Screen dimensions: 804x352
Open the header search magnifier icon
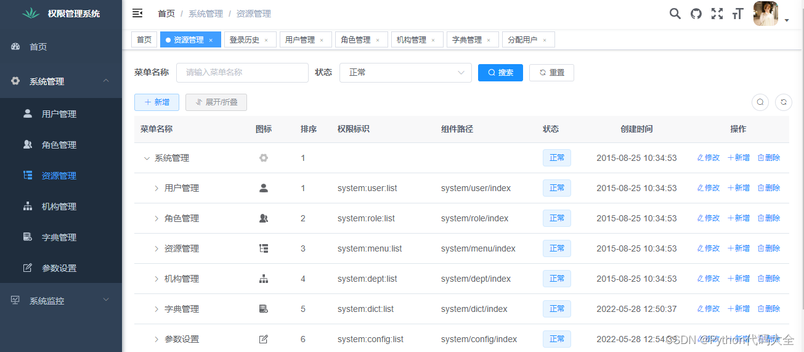pos(675,14)
